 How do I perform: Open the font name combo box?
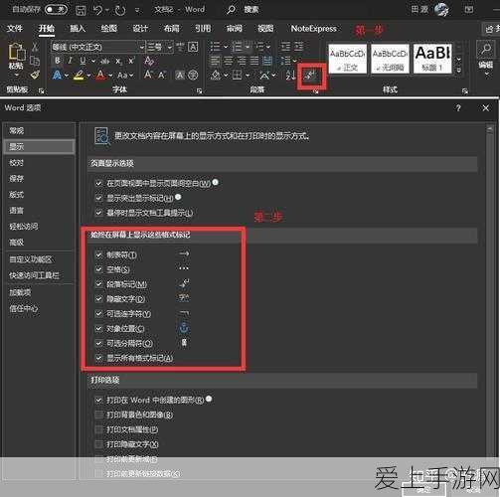coord(98,47)
